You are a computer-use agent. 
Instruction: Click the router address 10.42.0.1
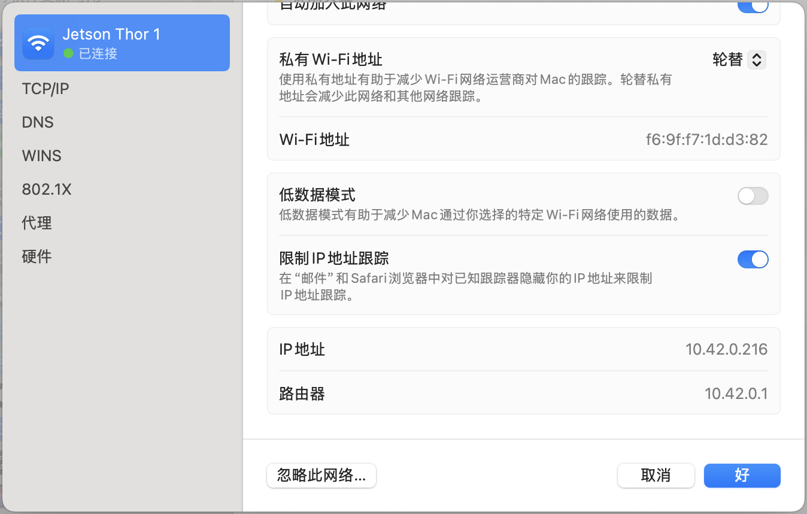(x=736, y=394)
